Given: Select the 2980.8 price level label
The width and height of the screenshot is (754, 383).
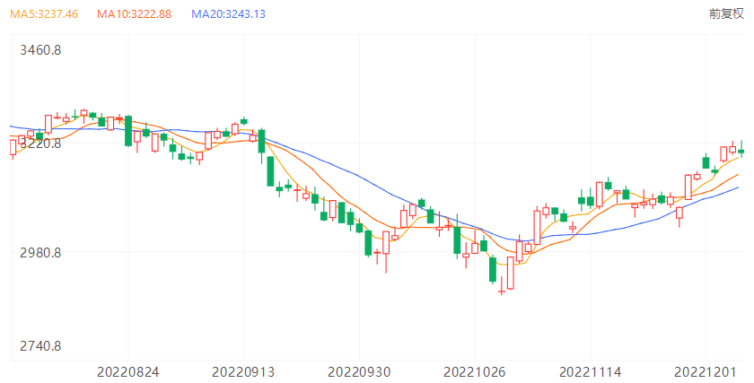Looking at the screenshot, I should point(39,253).
